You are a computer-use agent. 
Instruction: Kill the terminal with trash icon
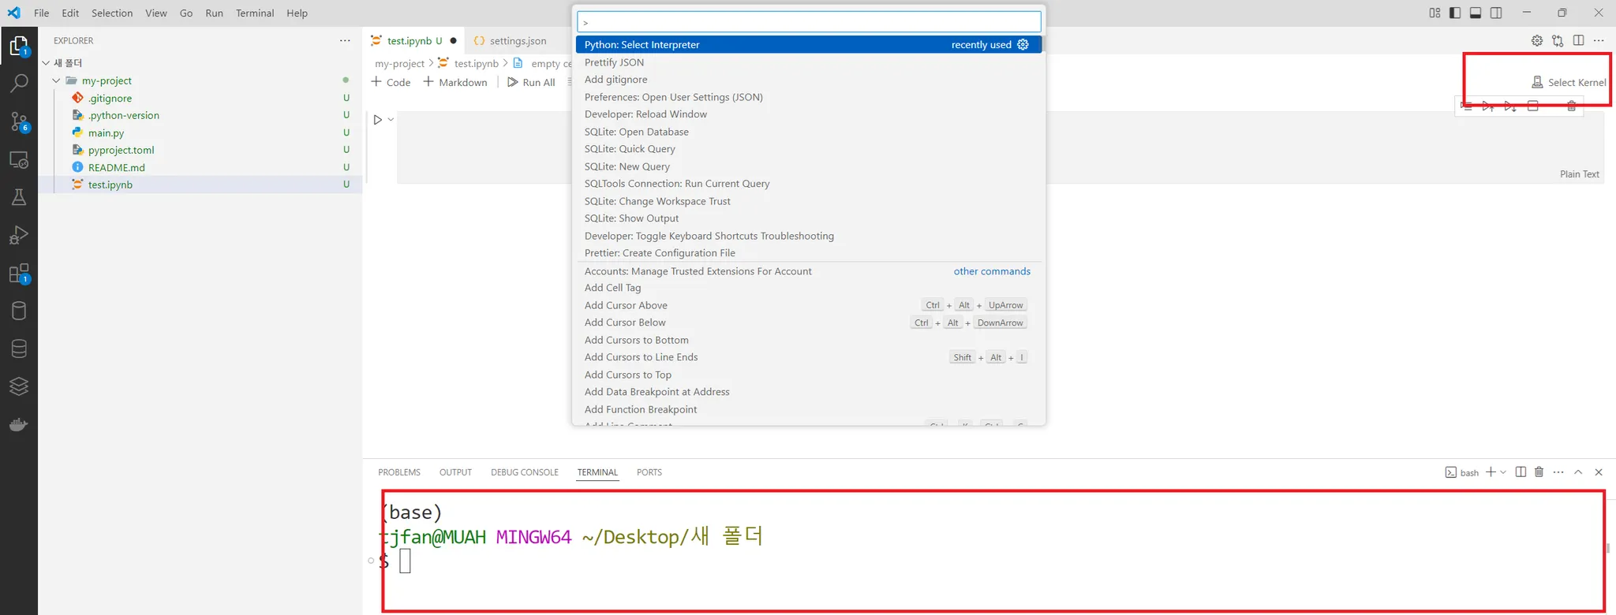coord(1539,472)
